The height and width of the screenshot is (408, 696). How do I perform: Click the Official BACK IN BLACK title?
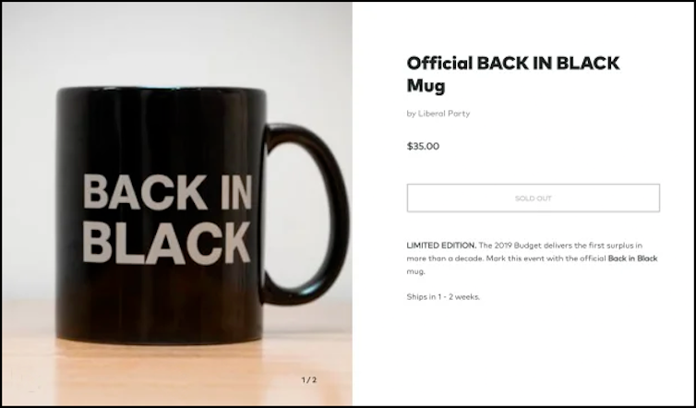[513, 64]
